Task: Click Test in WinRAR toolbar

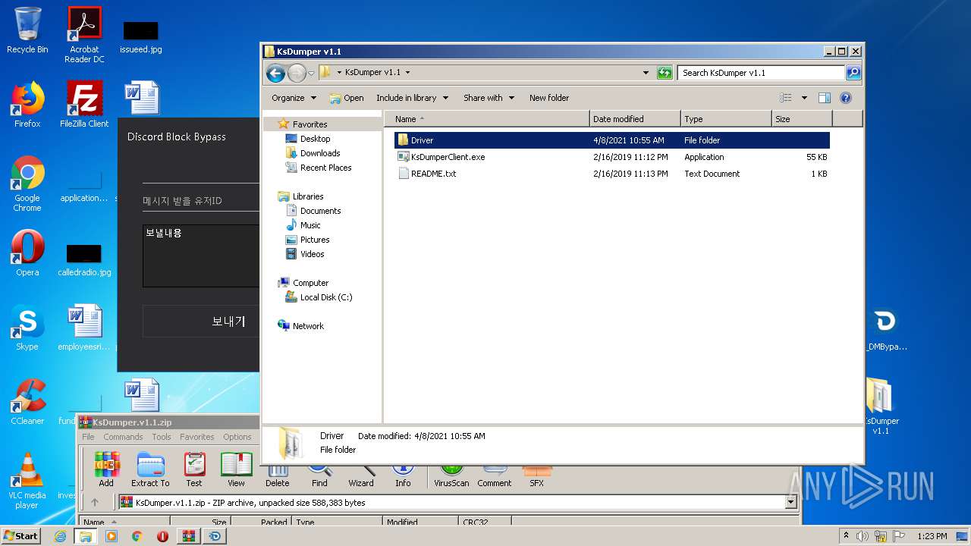Action: click(x=194, y=469)
